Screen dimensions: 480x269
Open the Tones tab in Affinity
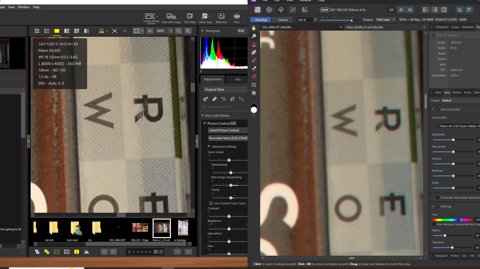pos(467,92)
